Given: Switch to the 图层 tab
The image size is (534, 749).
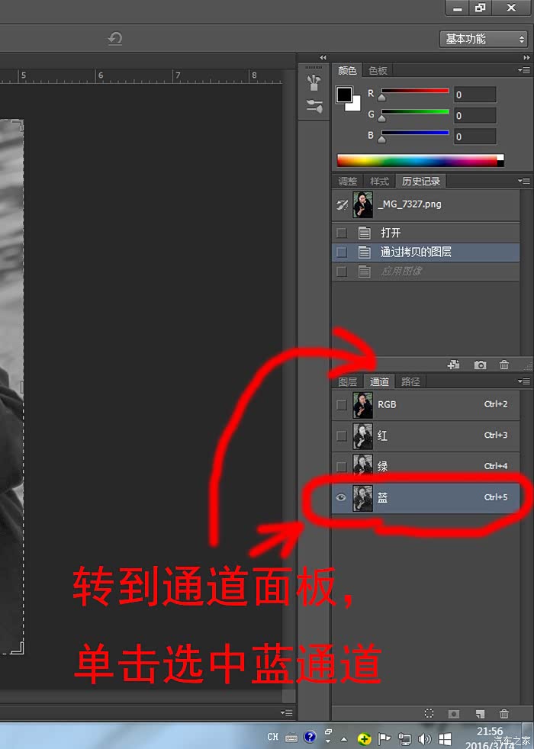Looking at the screenshot, I should pyautogui.click(x=348, y=381).
